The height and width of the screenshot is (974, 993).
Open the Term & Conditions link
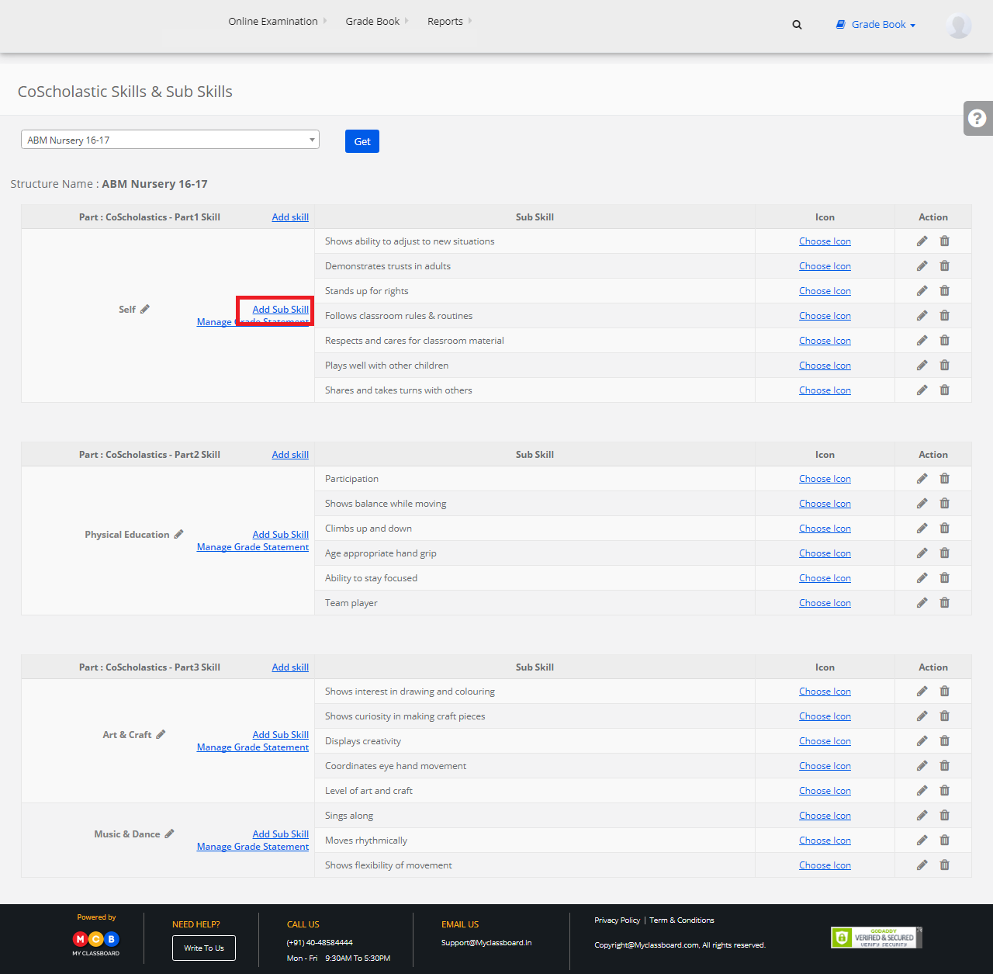(682, 920)
